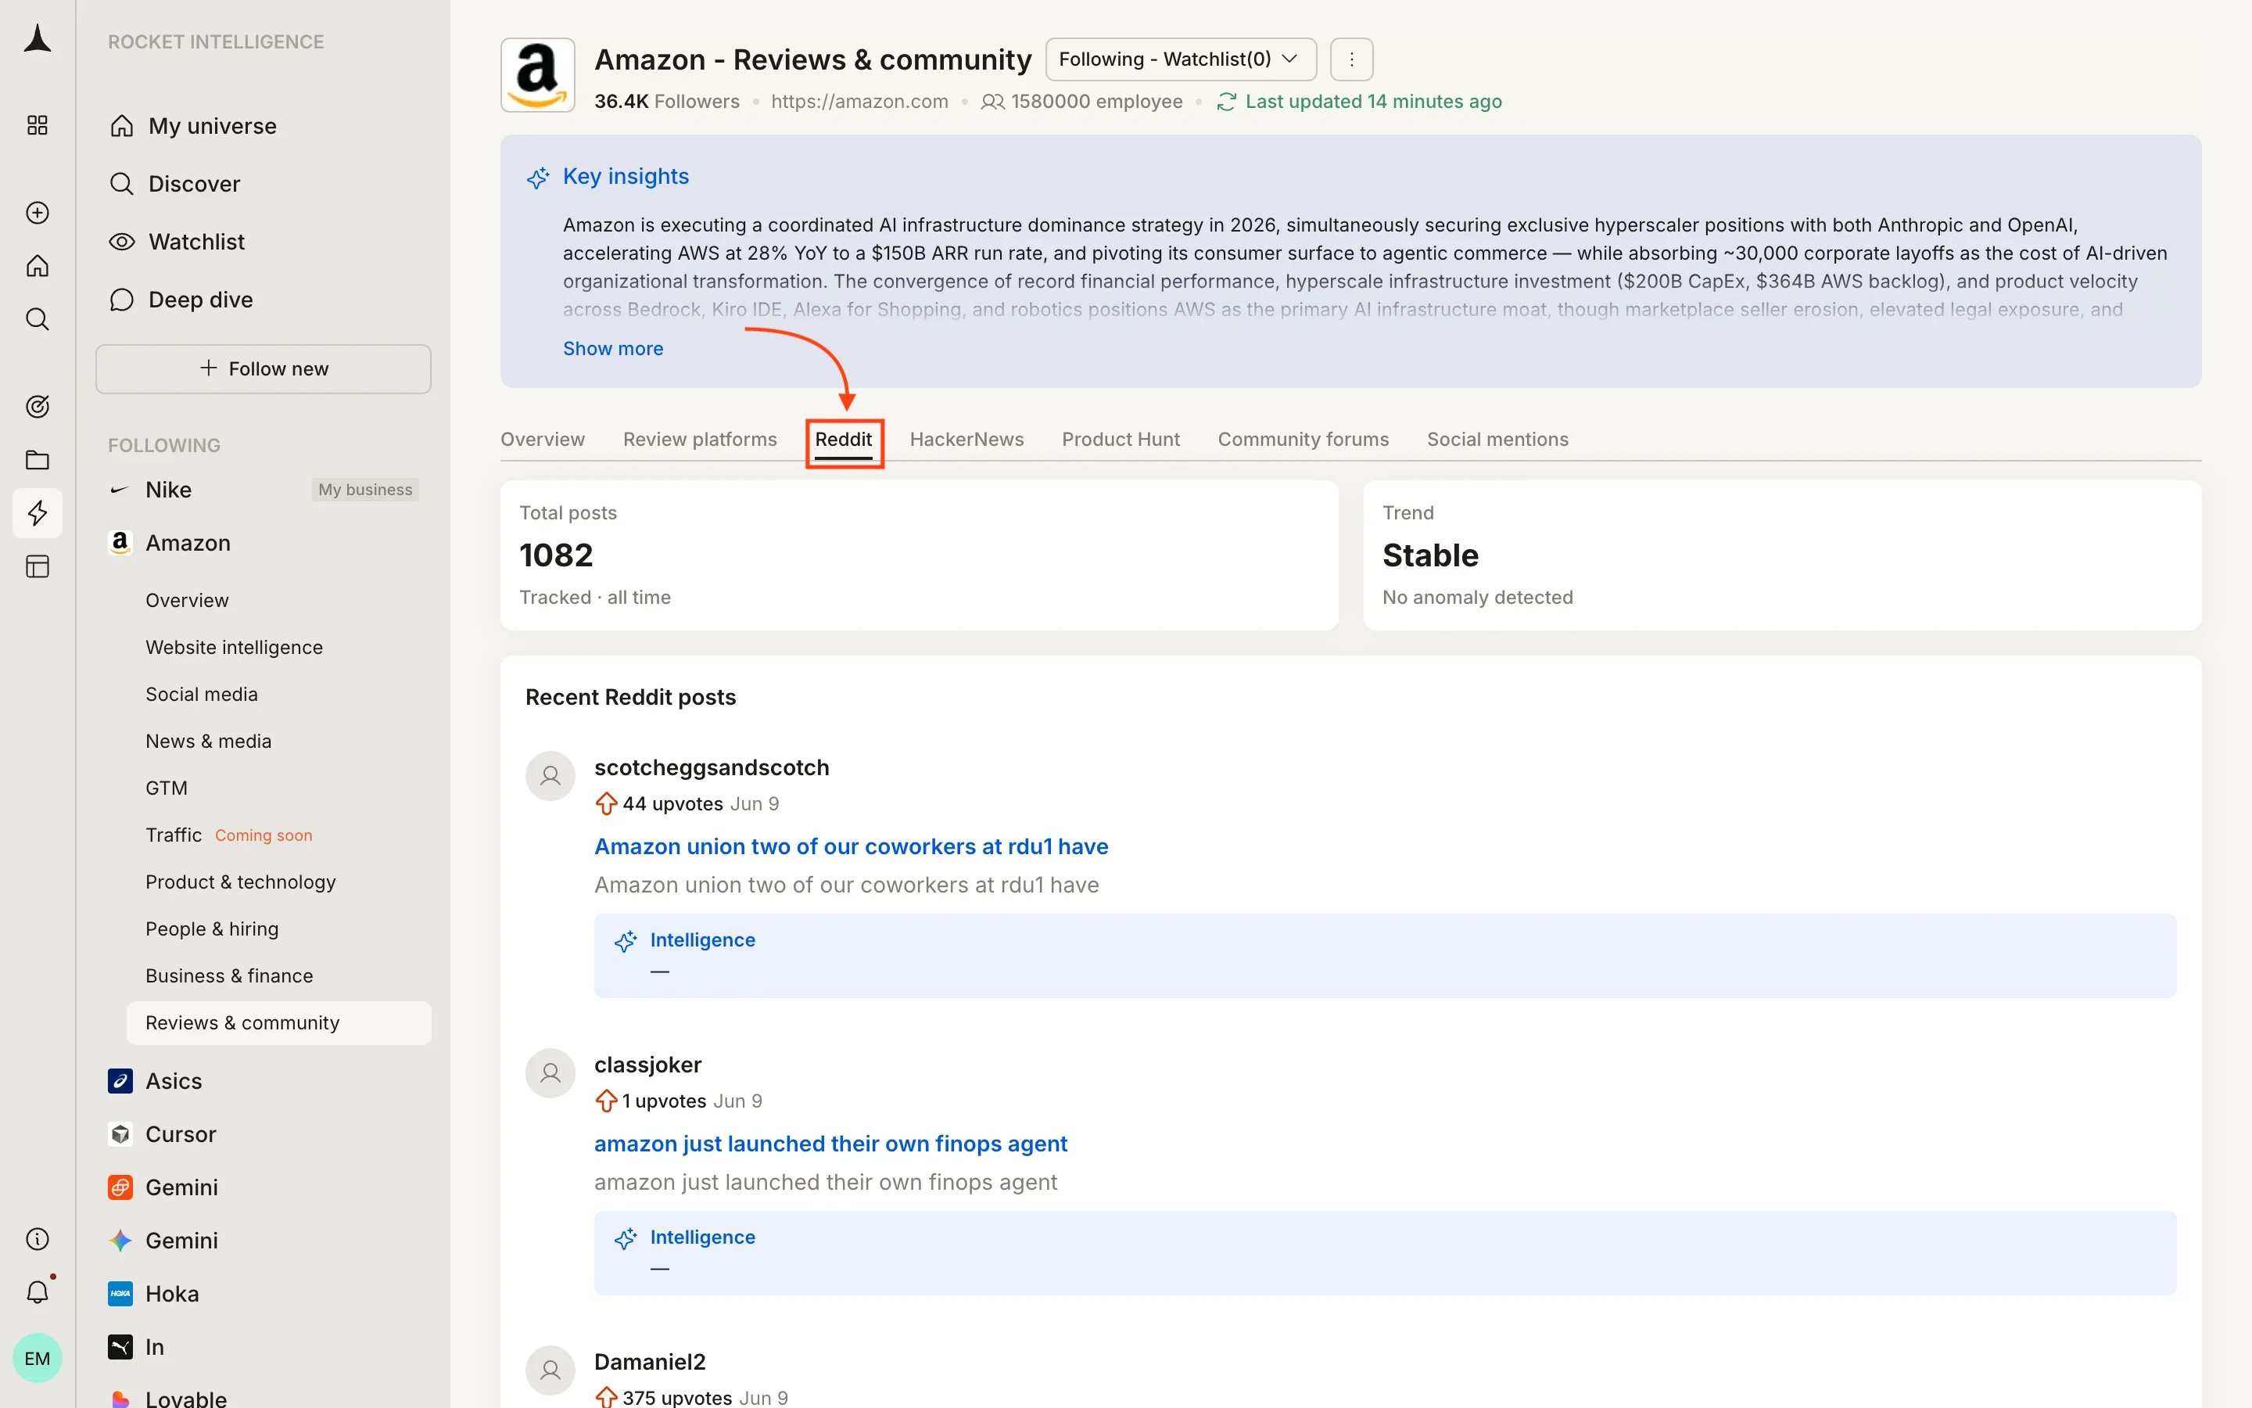Click the Total posts 1082 card

coord(920,555)
